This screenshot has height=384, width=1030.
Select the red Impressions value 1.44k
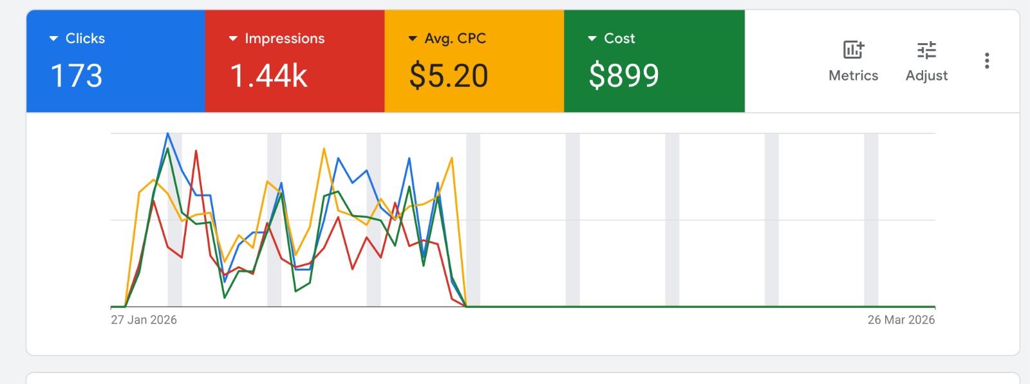[x=268, y=75]
